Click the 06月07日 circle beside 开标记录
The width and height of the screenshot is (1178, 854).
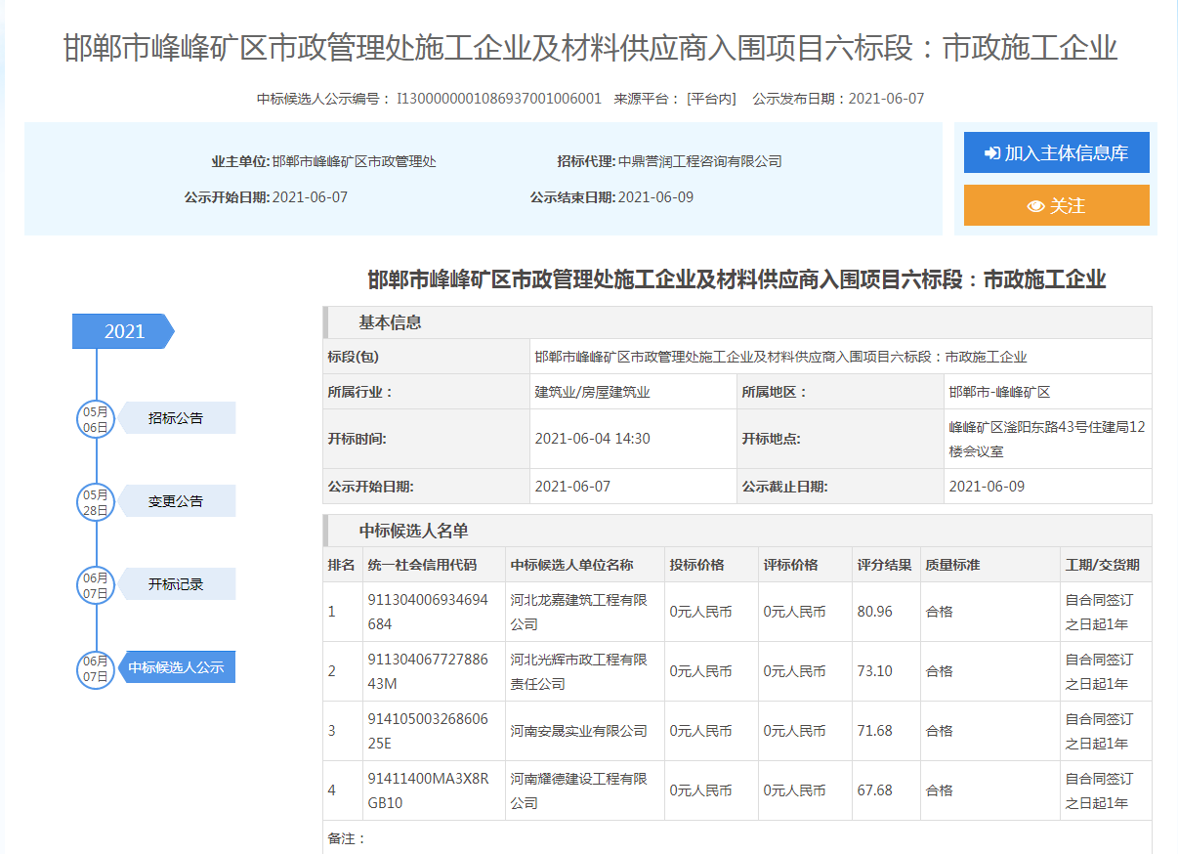pyautogui.click(x=96, y=585)
